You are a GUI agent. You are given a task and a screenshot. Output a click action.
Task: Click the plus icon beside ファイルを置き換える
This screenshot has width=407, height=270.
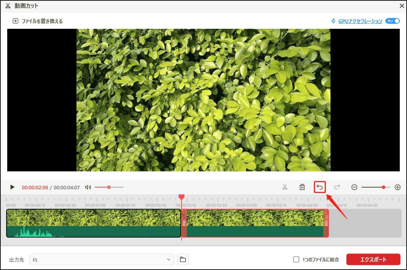pyautogui.click(x=16, y=21)
